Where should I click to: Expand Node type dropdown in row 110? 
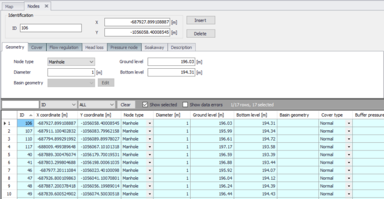click(150, 139)
